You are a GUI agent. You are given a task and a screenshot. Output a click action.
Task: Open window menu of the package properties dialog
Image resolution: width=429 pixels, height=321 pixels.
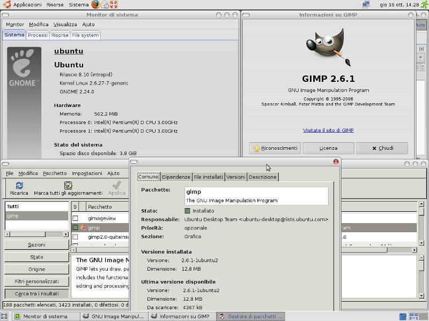tap(134, 162)
